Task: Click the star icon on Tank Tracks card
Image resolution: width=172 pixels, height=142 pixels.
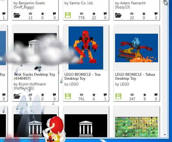Action: click(x=42, y=95)
